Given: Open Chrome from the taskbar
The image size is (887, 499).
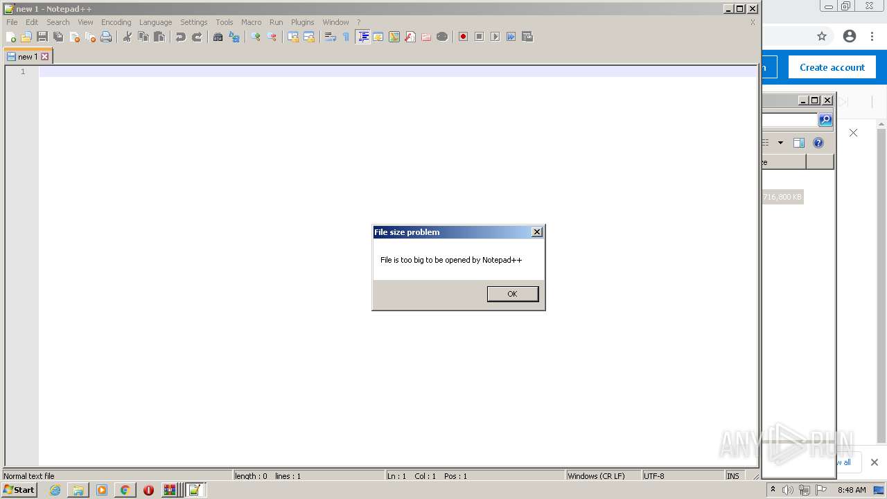Looking at the screenshot, I should (125, 490).
